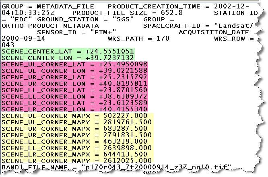Select the SCENE_LL_CORNER_MAPY = 2639898.000 line
Viewport: 268px width, 177px height.
tap(76, 148)
